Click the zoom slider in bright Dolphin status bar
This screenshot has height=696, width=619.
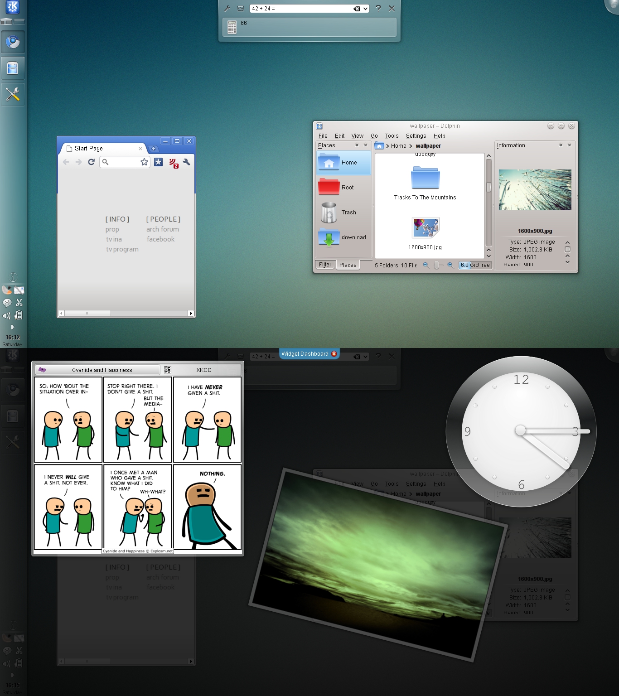437,265
